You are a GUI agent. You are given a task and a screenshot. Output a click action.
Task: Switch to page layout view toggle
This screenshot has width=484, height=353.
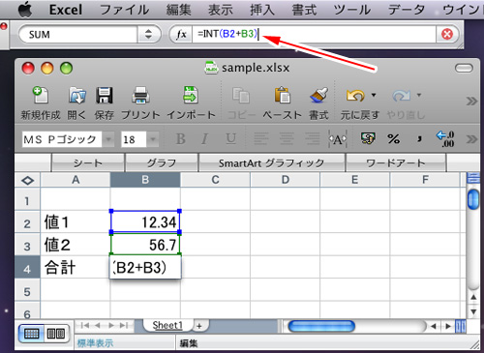pos(56,334)
